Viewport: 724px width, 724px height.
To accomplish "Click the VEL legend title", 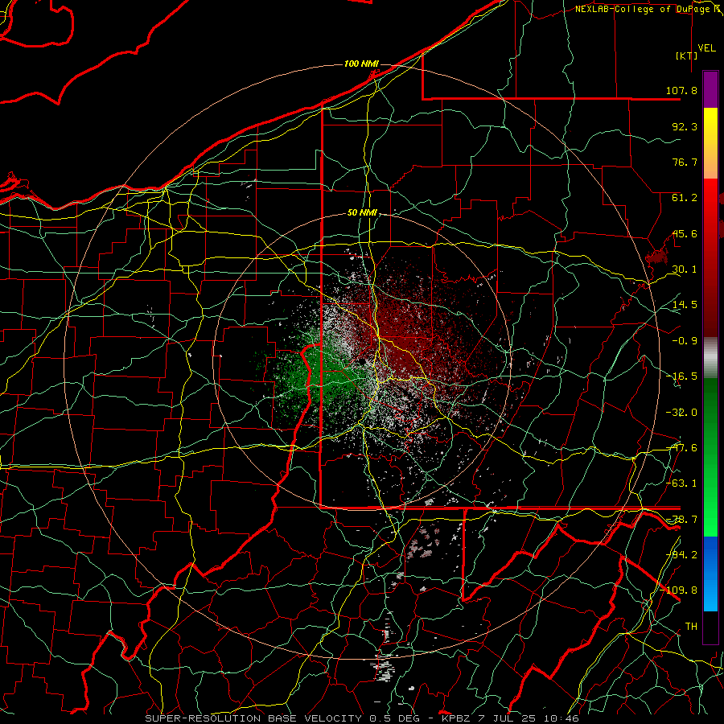I will click(x=706, y=48).
